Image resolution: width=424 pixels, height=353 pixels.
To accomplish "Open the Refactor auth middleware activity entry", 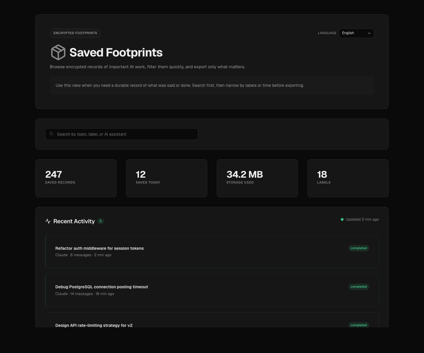I will coord(212,252).
